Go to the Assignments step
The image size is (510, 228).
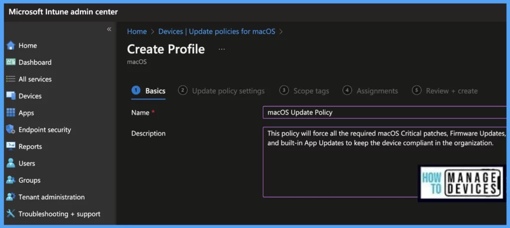tap(370, 91)
